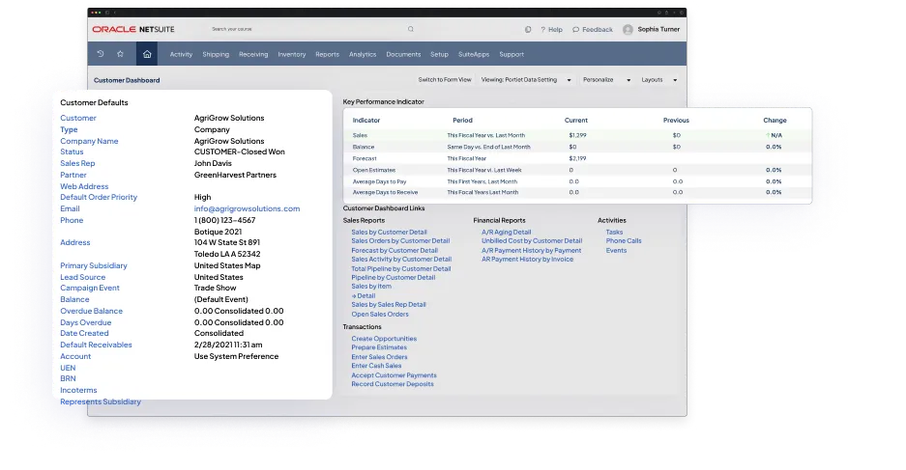Focus the global search field

[x=312, y=29]
